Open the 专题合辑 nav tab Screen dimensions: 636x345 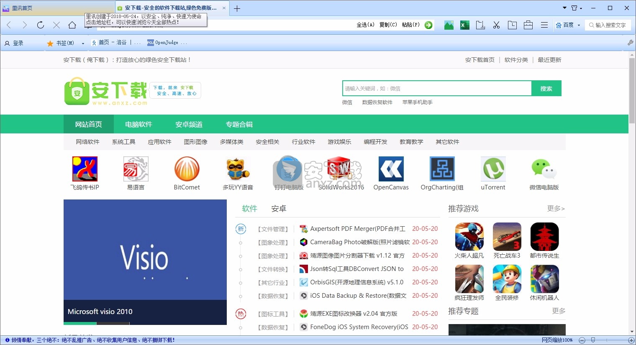point(239,124)
